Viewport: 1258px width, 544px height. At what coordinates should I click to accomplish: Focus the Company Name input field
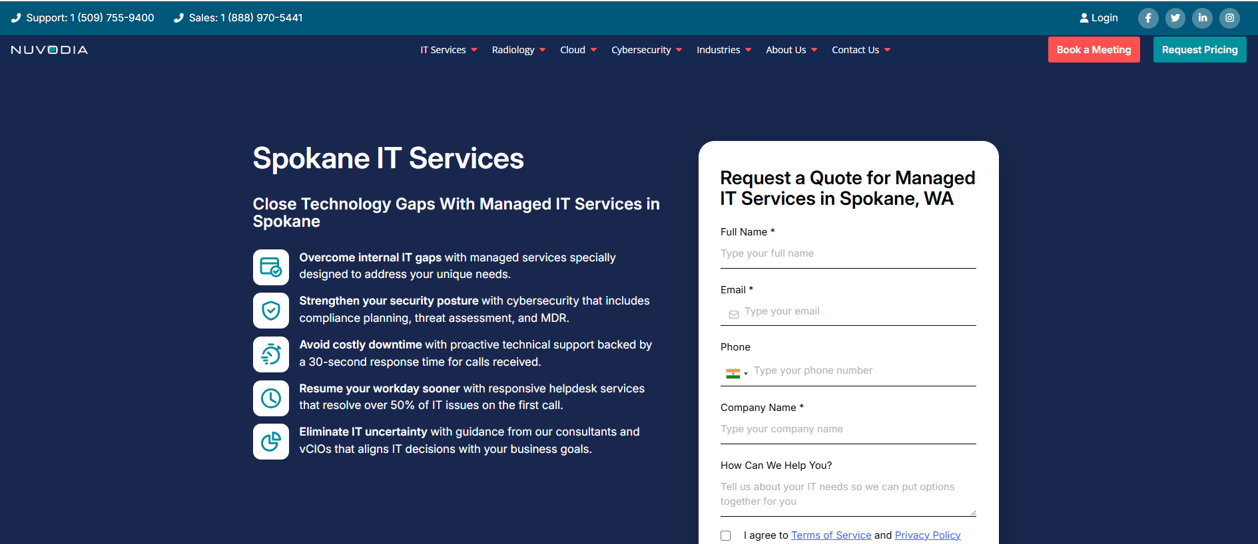pos(848,430)
